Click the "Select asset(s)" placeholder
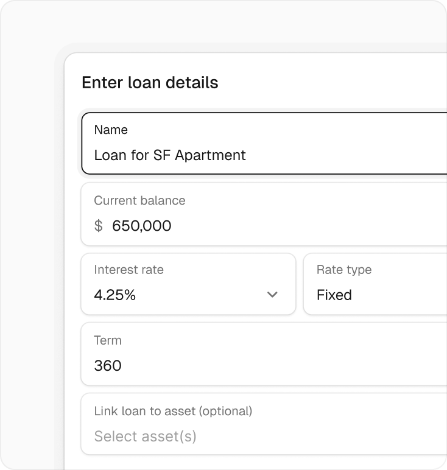The width and height of the screenshot is (447, 470). (x=145, y=436)
